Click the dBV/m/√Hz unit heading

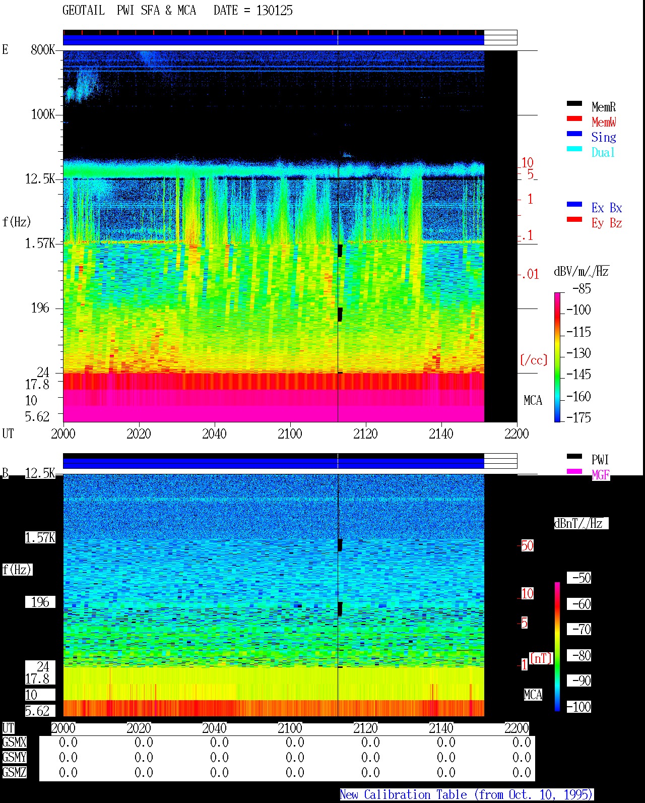pos(582,271)
